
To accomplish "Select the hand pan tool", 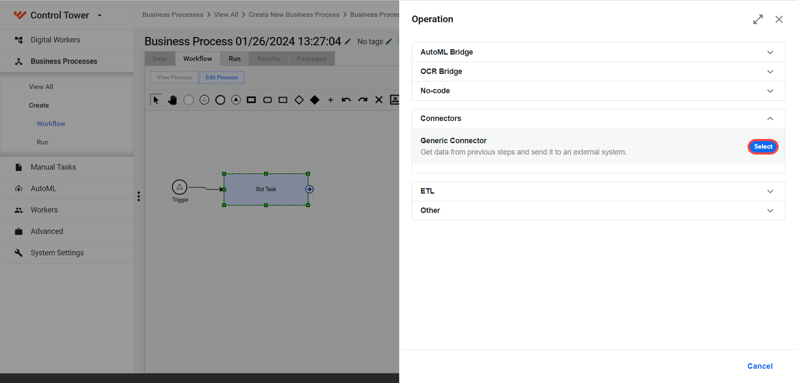I will [172, 100].
